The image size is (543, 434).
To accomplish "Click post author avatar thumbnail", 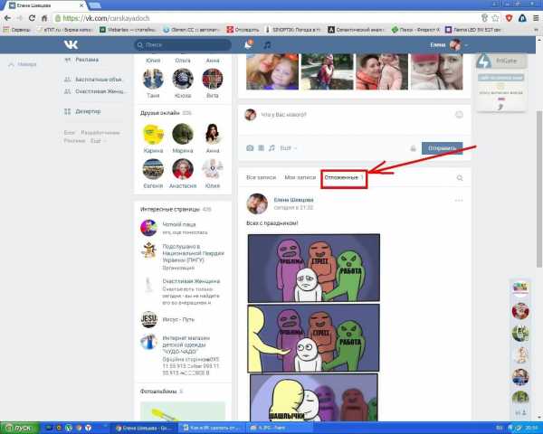I will click(257, 203).
